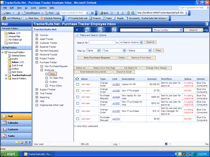The image size is (210, 157).
Task: Expand the Asset Tracker tree node
Action: pyautogui.click(x=37, y=39)
